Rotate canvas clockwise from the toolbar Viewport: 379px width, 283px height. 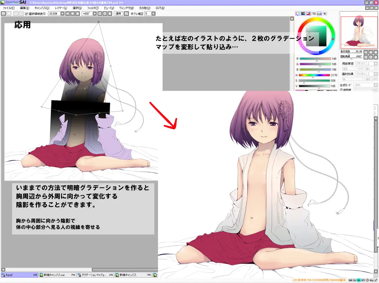pos(105,14)
